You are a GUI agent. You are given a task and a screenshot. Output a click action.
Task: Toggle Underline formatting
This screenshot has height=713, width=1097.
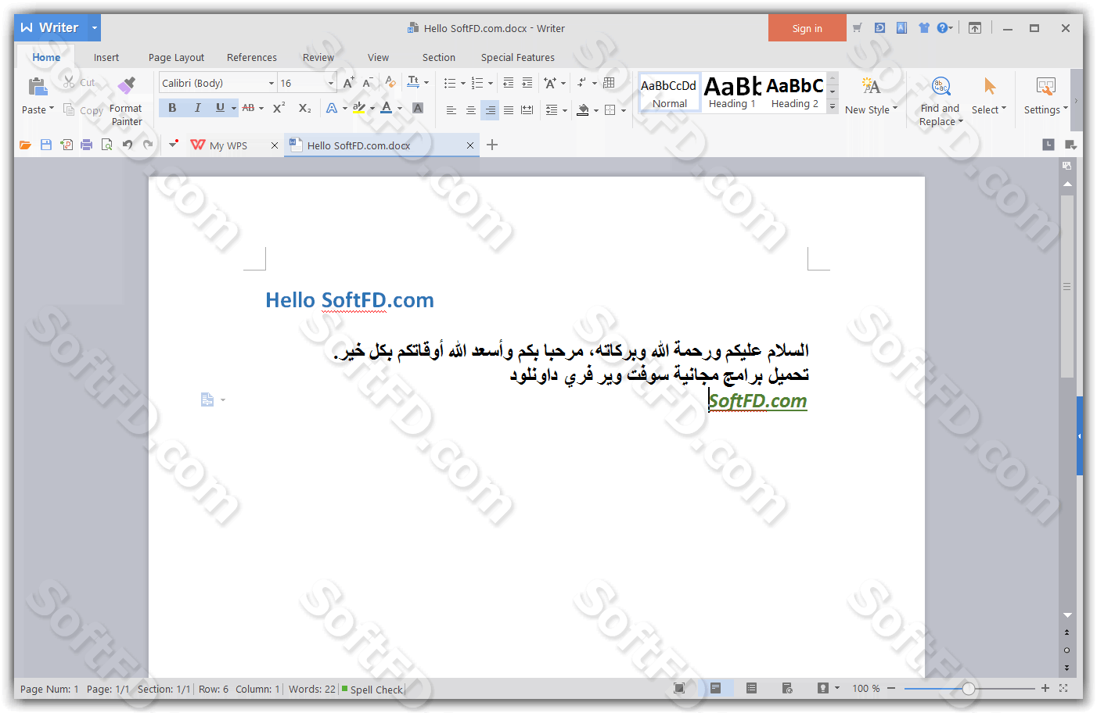click(220, 108)
